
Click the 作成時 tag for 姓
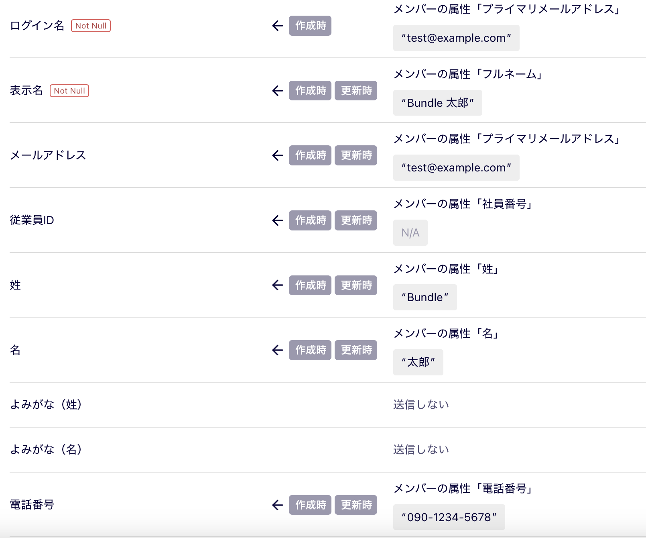pos(310,285)
